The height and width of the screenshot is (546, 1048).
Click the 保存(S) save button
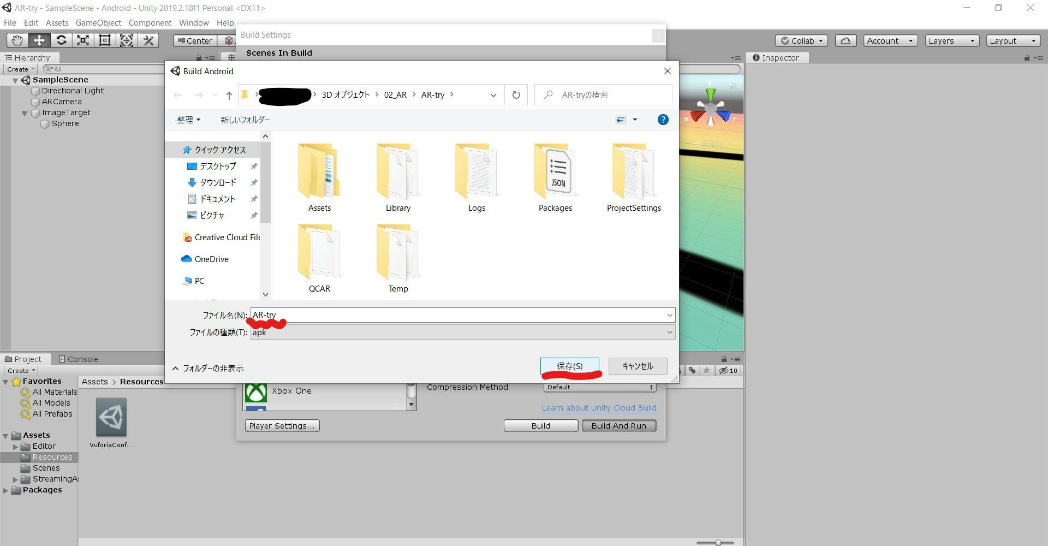click(x=570, y=366)
